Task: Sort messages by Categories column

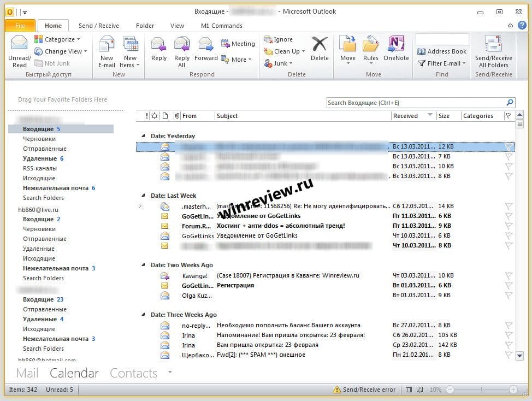Action: [482, 116]
